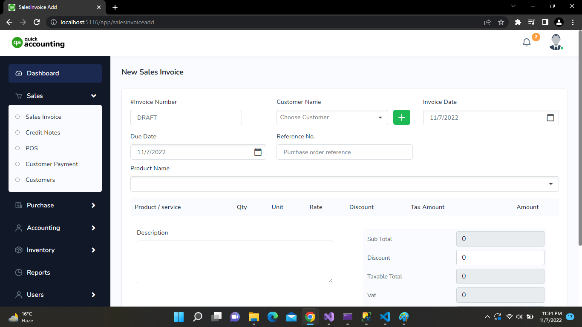Bookmark this page with star icon

pos(501,22)
